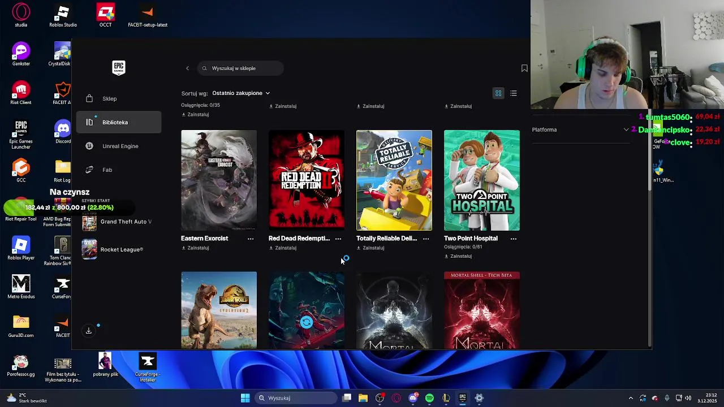
Task: Open Roblox Player desktop icon
Action: 21,248
